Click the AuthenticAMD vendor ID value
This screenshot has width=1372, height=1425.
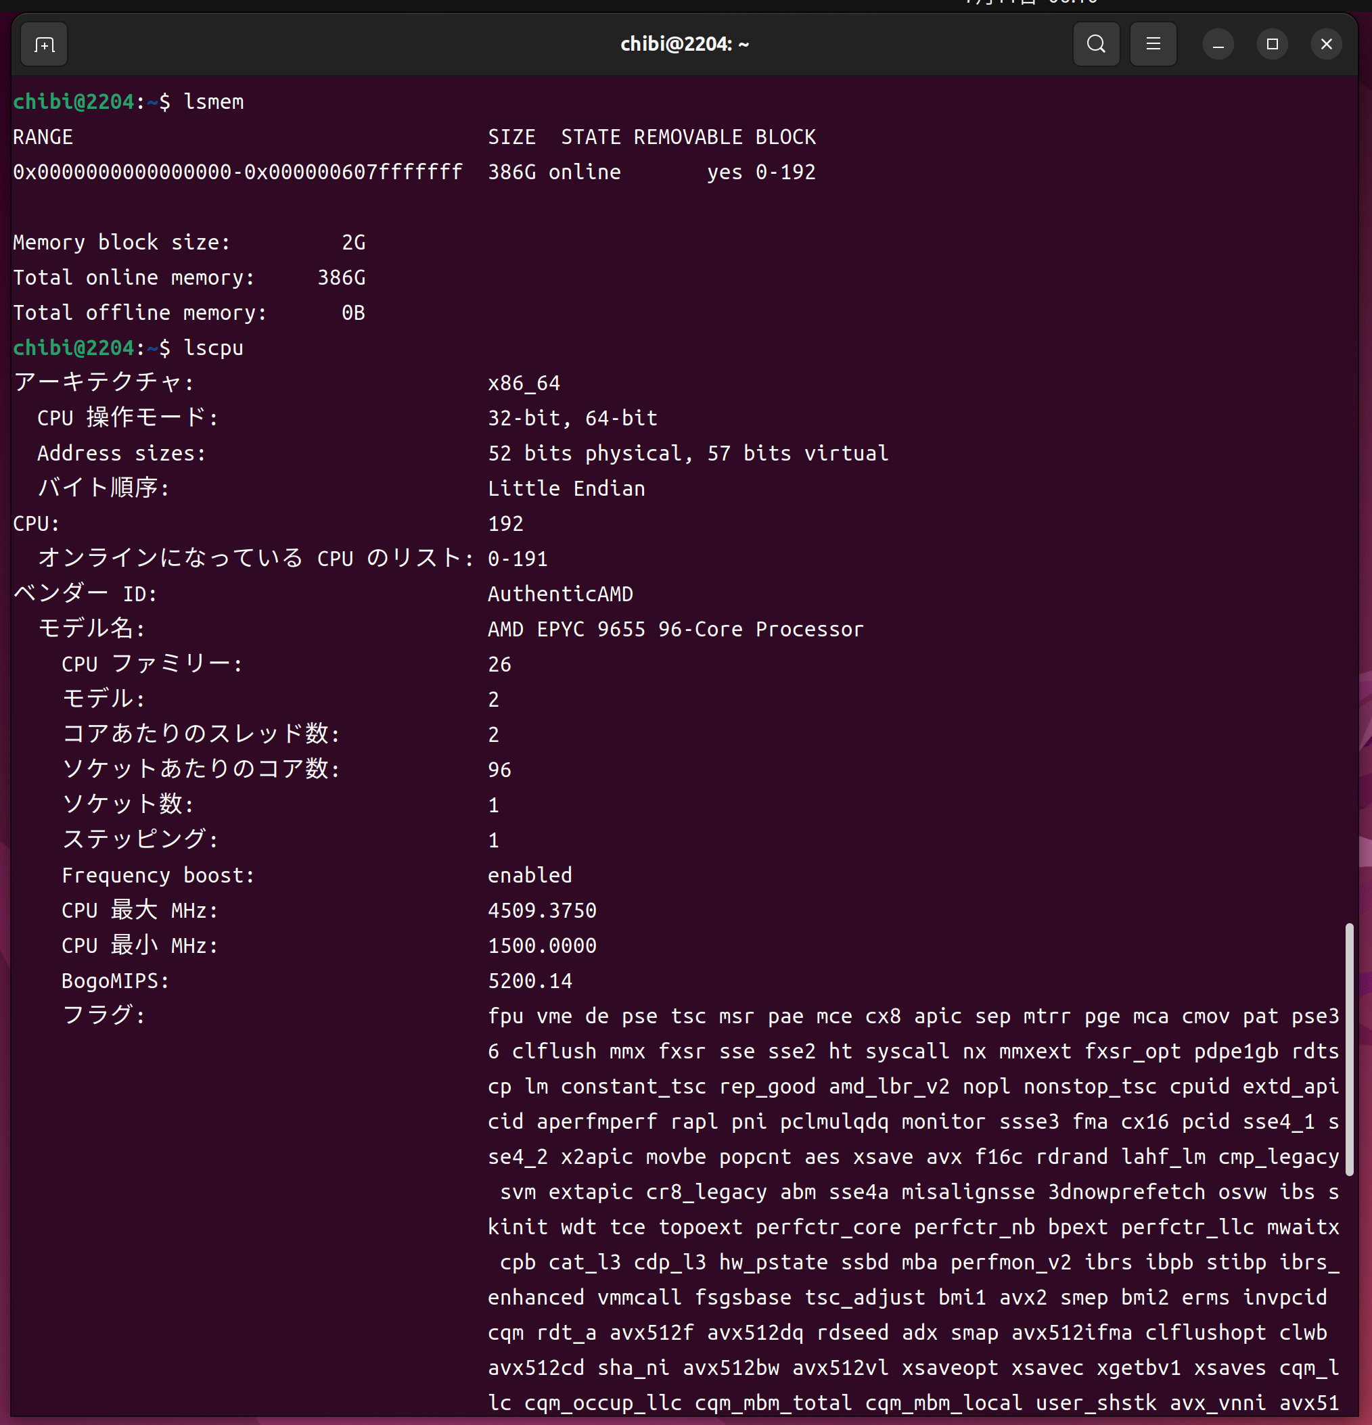click(560, 594)
